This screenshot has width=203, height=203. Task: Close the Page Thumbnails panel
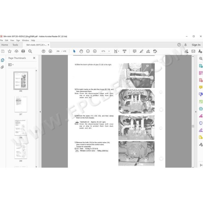pos(34,58)
